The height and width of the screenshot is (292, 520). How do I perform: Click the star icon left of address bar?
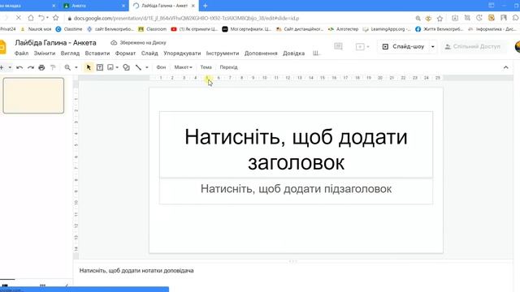56,18
